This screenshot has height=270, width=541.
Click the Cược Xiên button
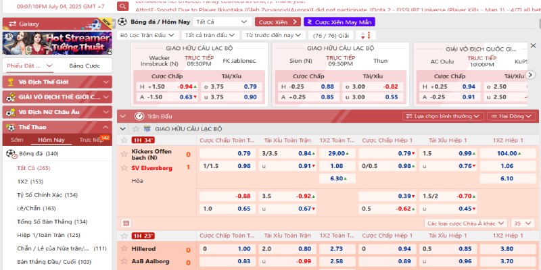pyautogui.click(x=278, y=22)
